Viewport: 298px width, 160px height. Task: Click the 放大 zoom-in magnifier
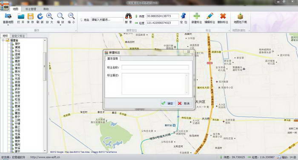pos(50,16)
